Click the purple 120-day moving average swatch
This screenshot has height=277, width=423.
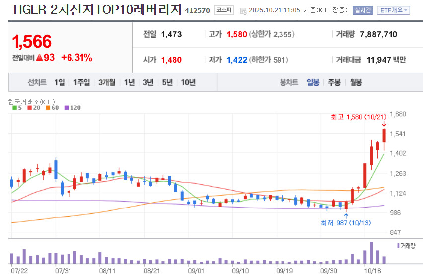coord(67,108)
